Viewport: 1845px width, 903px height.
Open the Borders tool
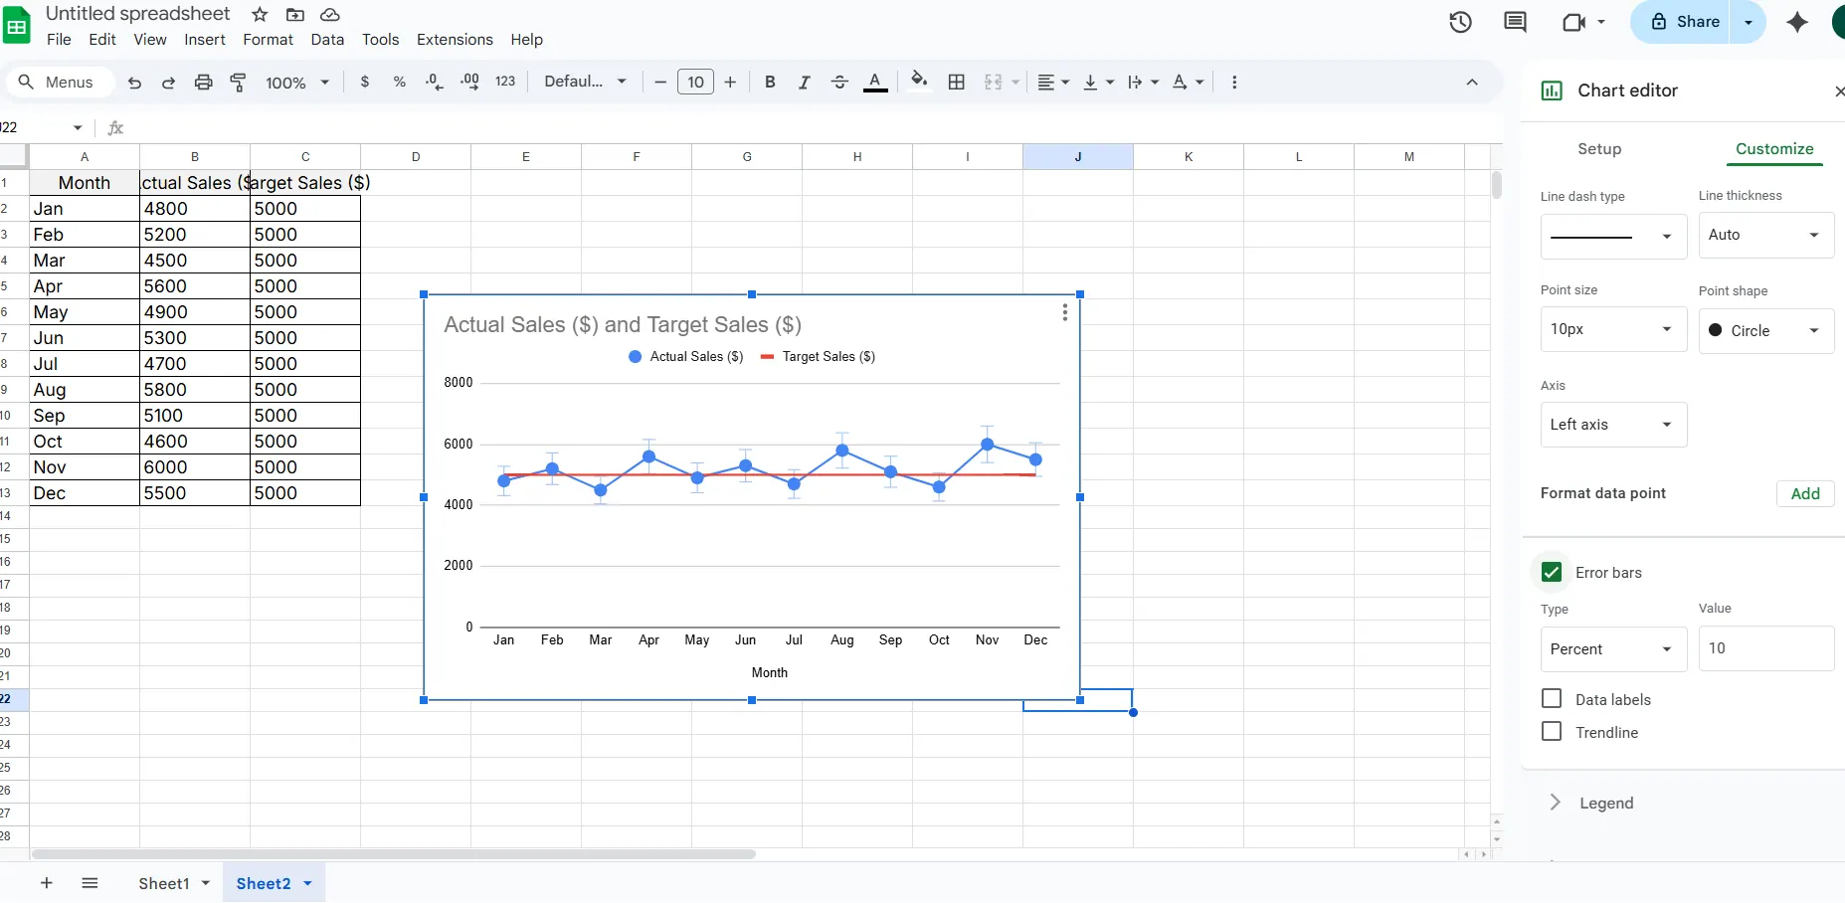956,83
